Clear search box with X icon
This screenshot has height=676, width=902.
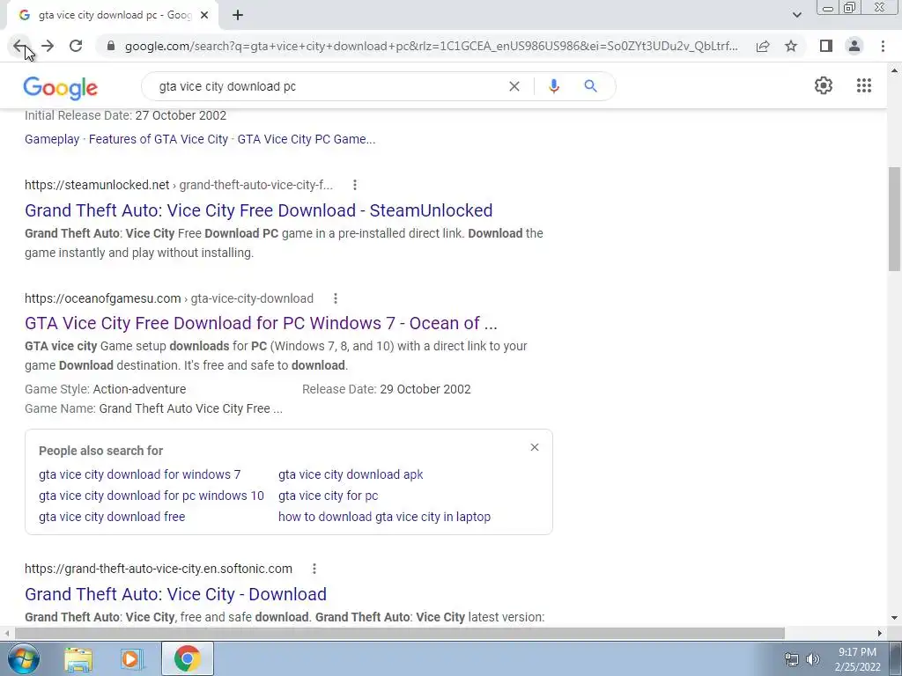click(x=514, y=86)
